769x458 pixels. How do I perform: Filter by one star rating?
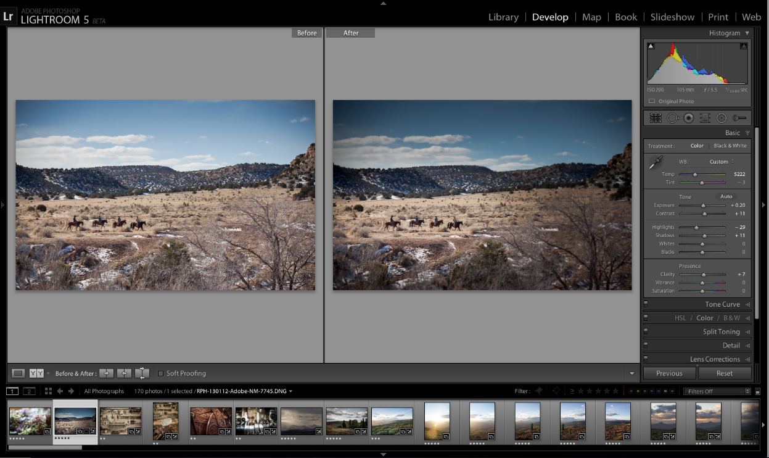tap(581, 391)
